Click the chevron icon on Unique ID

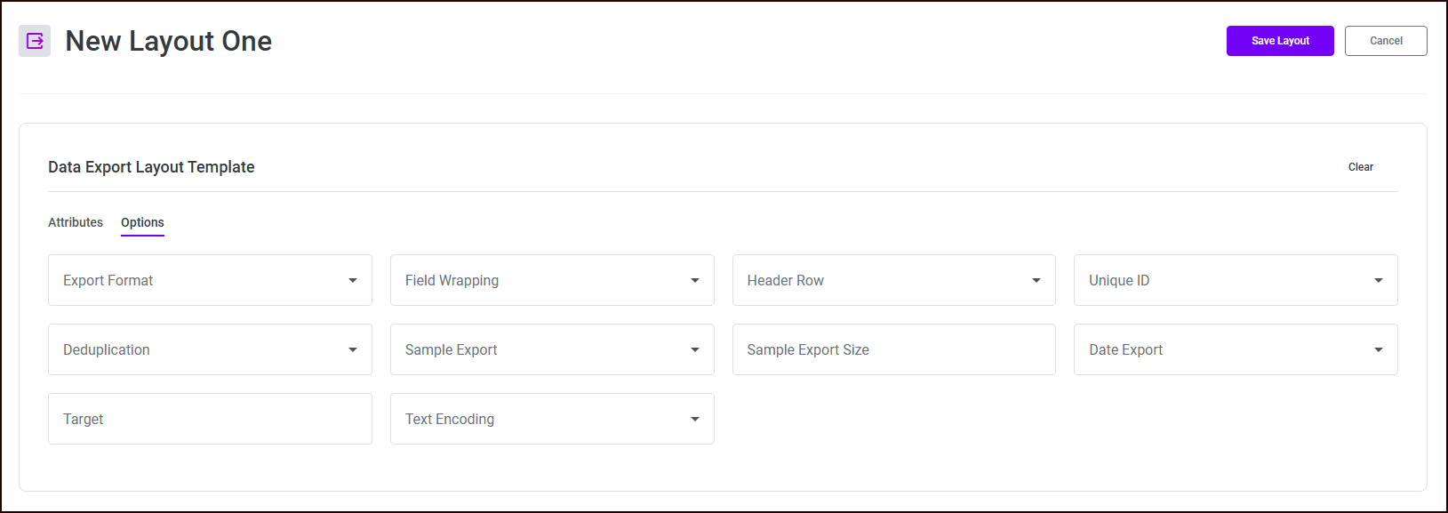[x=1379, y=280]
